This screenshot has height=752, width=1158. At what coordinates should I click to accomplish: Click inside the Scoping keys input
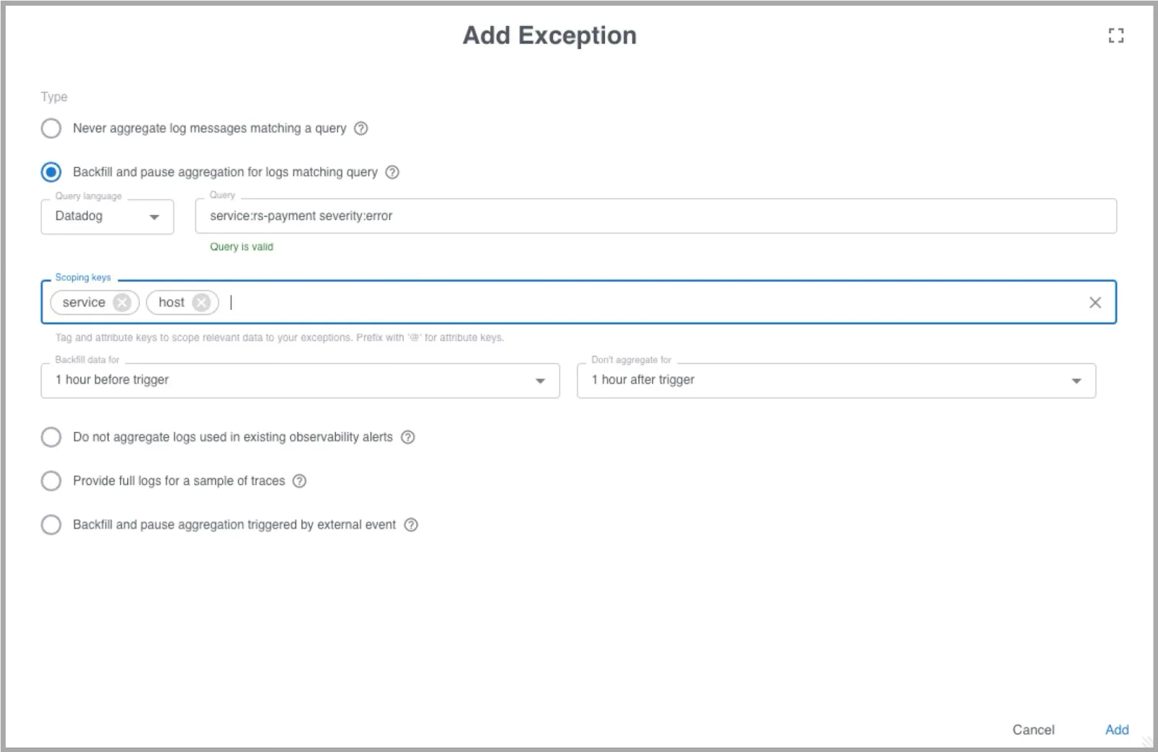click(651, 303)
